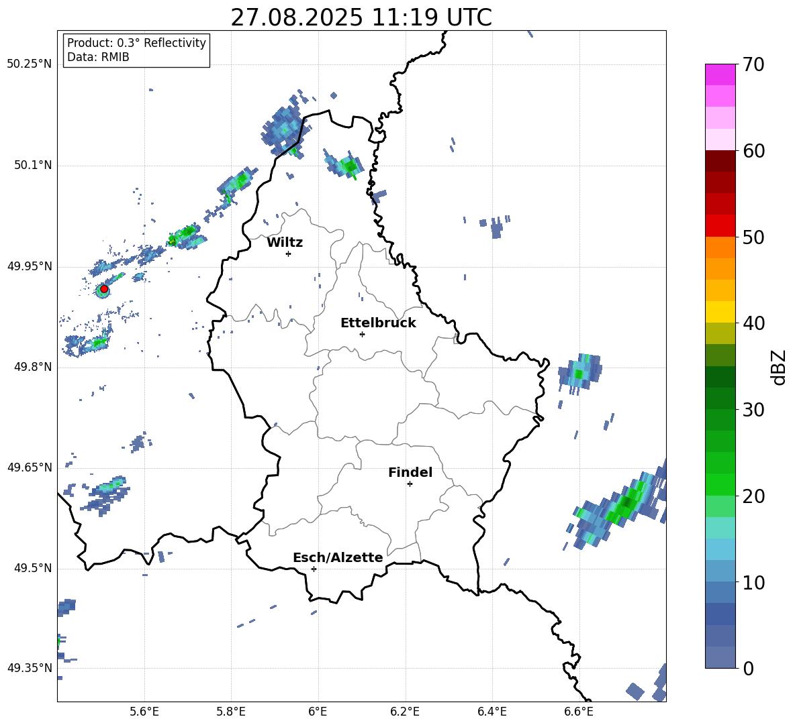Click the 5.8°E longitude label
This screenshot has height=725, width=795.
coord(231,712)
